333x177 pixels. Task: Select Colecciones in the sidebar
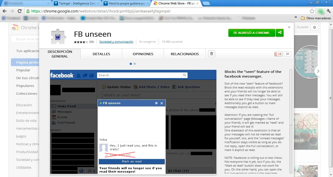pos(27,93)
